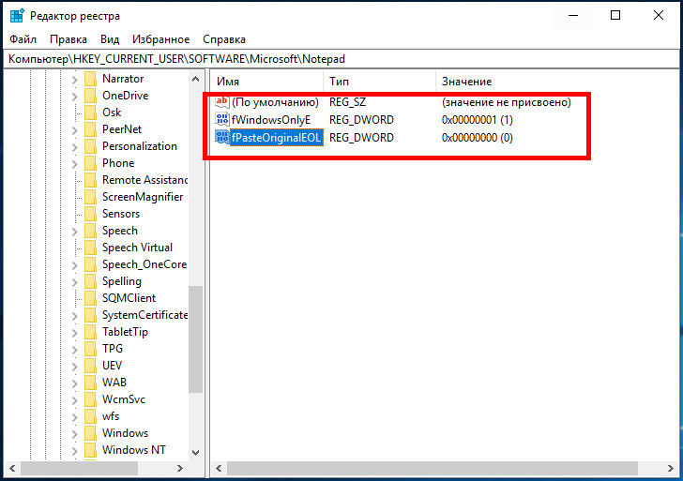Expand the Spelling key chevron

click(x=74, y=282)
